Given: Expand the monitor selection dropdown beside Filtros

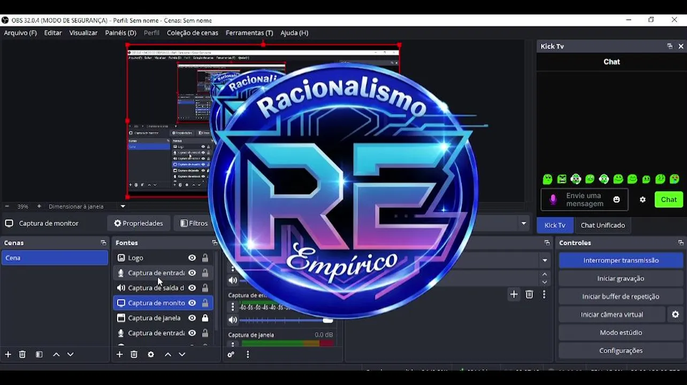Looking at the screenshot, I should [524, 224].
